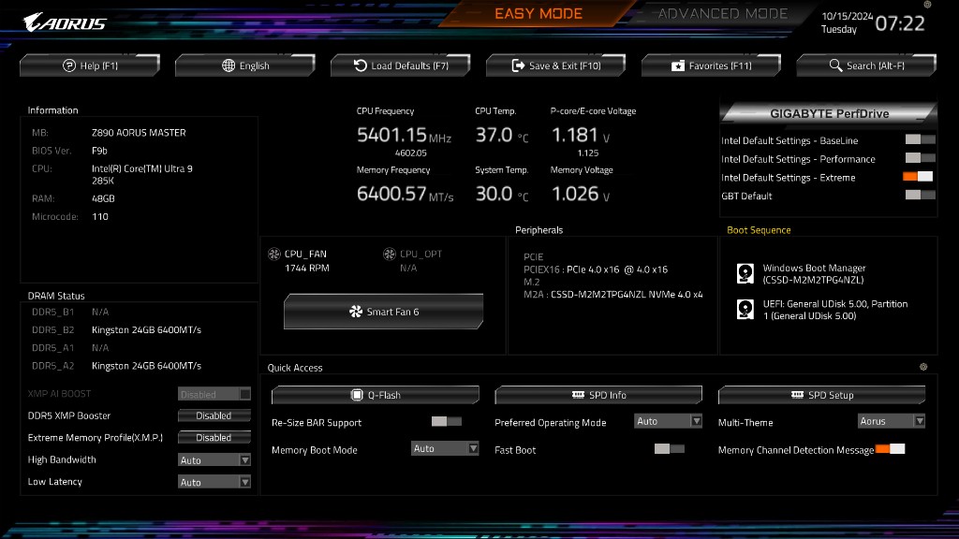959x539 pixels.
Task: Open Help (F1)
Action: tap(90, 66)
